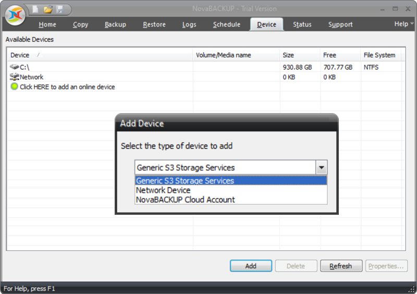Choose Generic S3 Storage Services in list
Viewport: 417px width, 294px height.
pos(231,181)
